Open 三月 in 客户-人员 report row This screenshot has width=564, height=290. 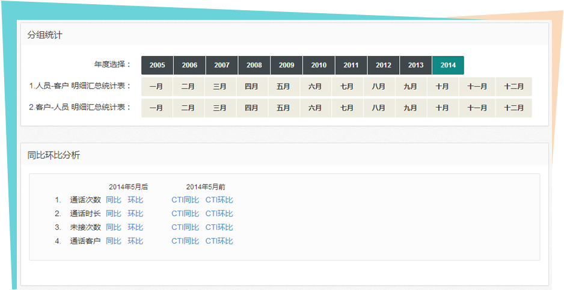(220, 108)
